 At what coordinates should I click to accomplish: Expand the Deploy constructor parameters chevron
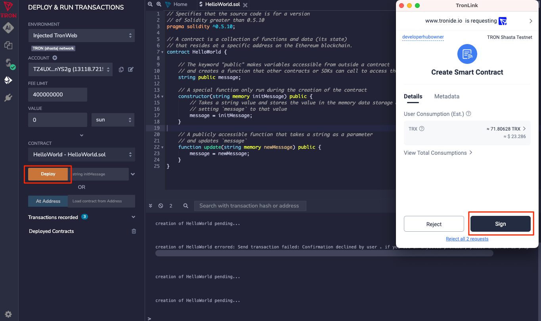click(133, 174)
